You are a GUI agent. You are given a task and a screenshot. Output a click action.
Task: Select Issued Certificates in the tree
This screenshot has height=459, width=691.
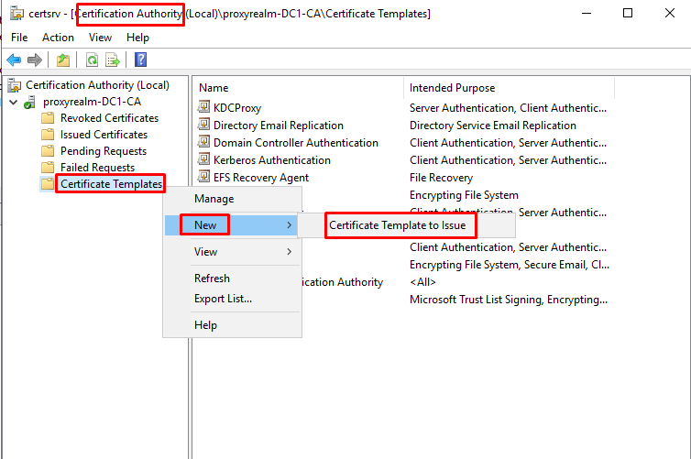click(x=104, y=135)
